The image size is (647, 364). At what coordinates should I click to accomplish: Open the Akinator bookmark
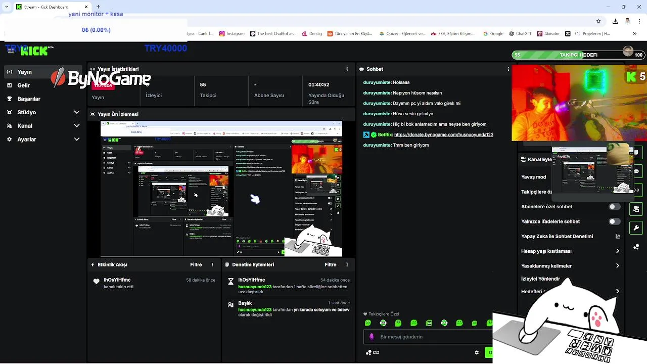(548, 34)
